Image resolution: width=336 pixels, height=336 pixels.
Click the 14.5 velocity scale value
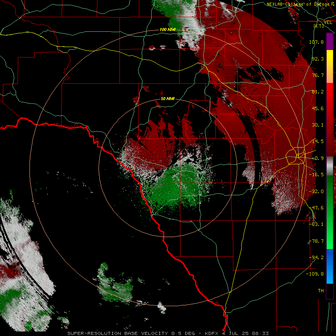[318, 141]
